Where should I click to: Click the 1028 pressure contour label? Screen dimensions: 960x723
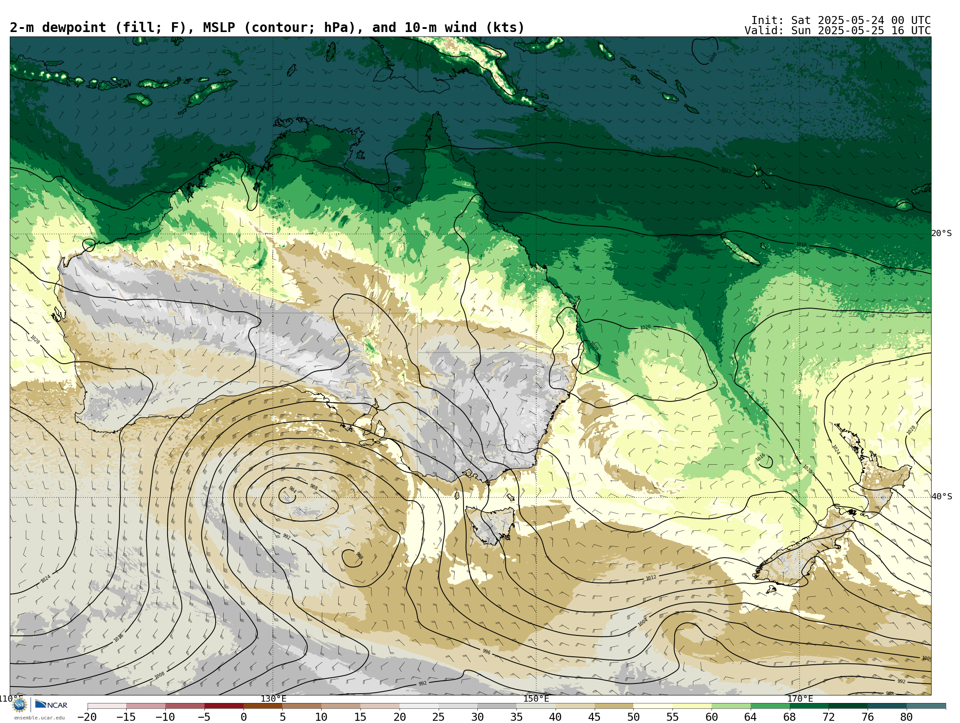coord(911,430)
